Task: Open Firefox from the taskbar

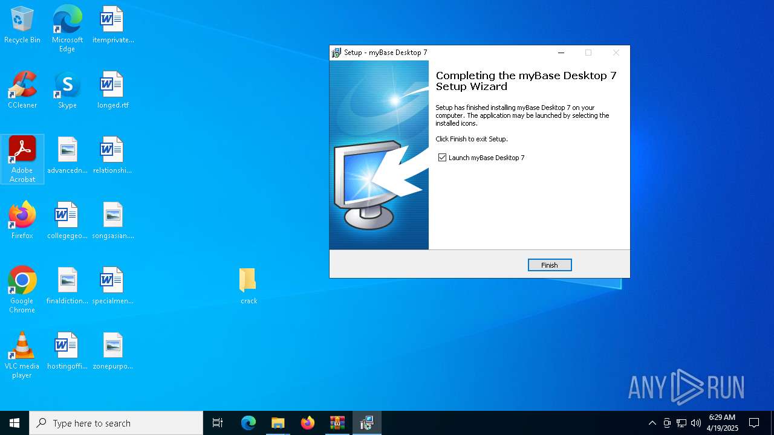Action: coord(308,423)
